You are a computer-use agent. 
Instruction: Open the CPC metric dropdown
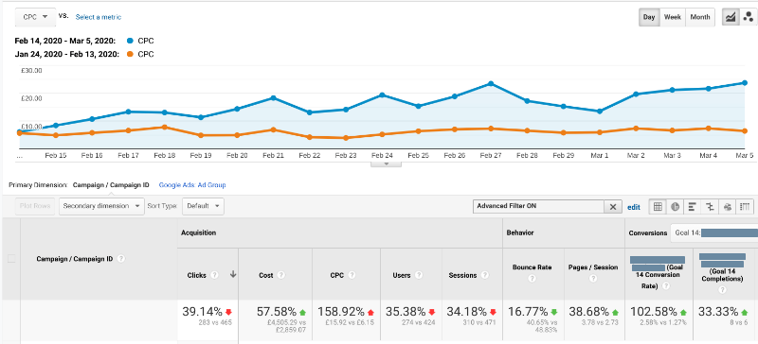pos(35,17)
